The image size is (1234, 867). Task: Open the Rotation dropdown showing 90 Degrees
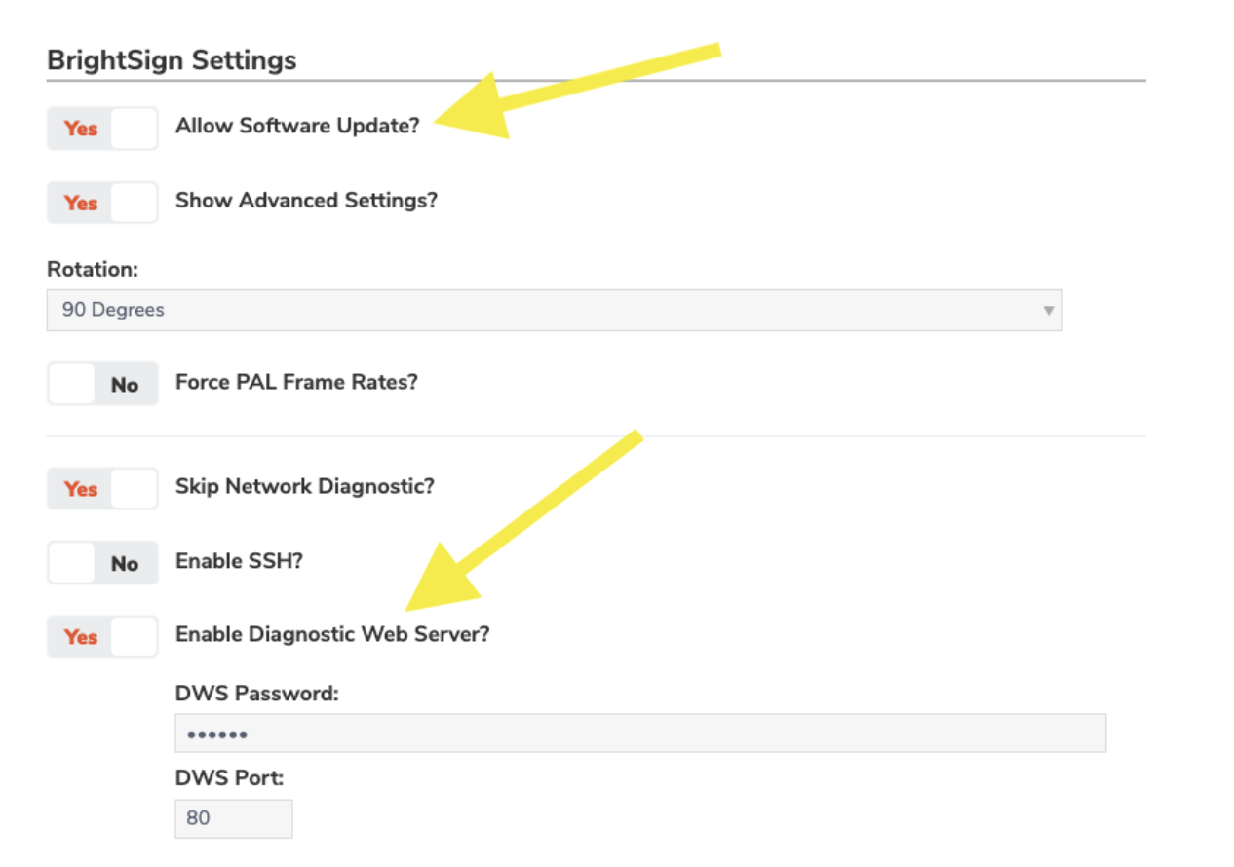[x=554, y=310]
